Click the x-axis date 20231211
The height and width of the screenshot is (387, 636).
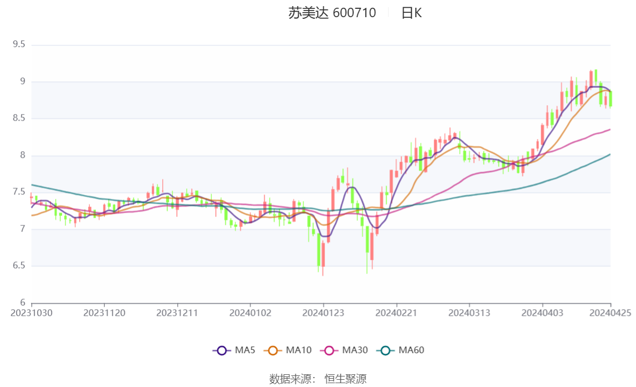177,313
